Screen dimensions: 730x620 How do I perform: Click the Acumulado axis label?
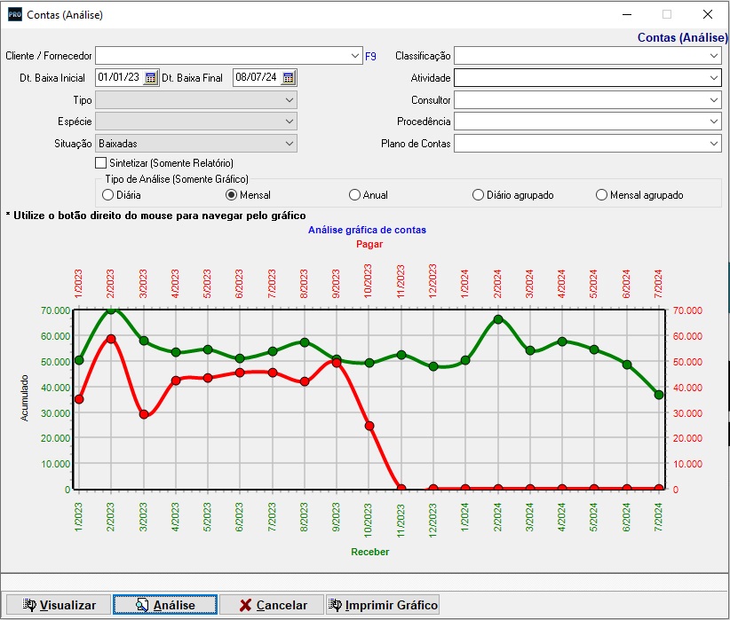coord(24,398)
